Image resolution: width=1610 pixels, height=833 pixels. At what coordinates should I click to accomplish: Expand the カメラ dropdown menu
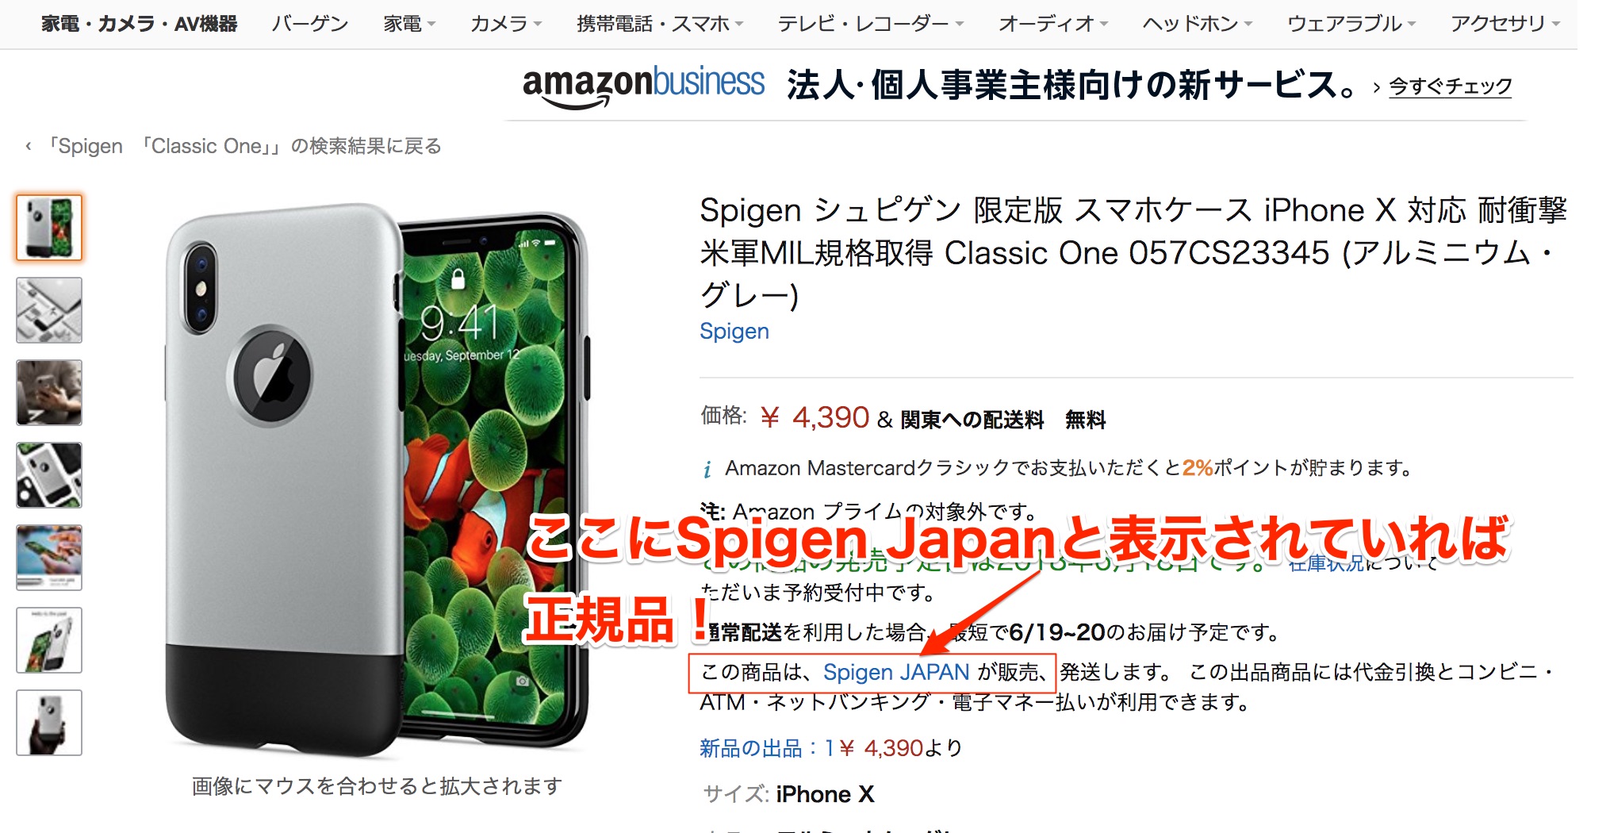506,24
